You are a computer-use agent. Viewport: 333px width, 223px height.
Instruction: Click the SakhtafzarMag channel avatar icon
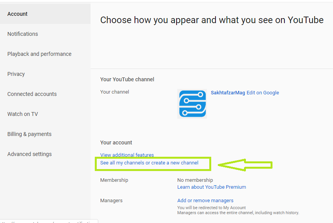click(x=192, y=104)
